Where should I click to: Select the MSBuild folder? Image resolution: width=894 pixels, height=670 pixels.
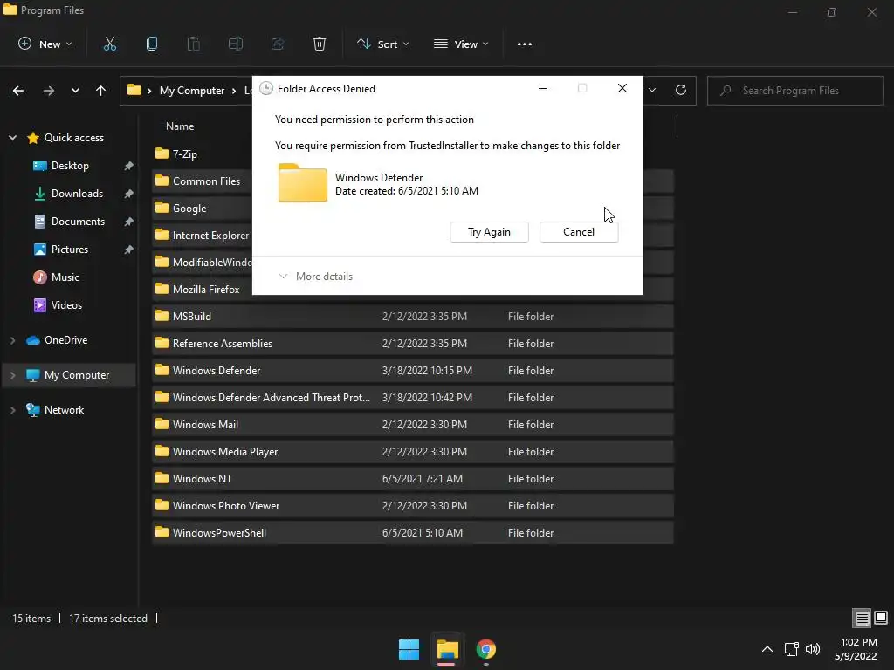point(413,316)
